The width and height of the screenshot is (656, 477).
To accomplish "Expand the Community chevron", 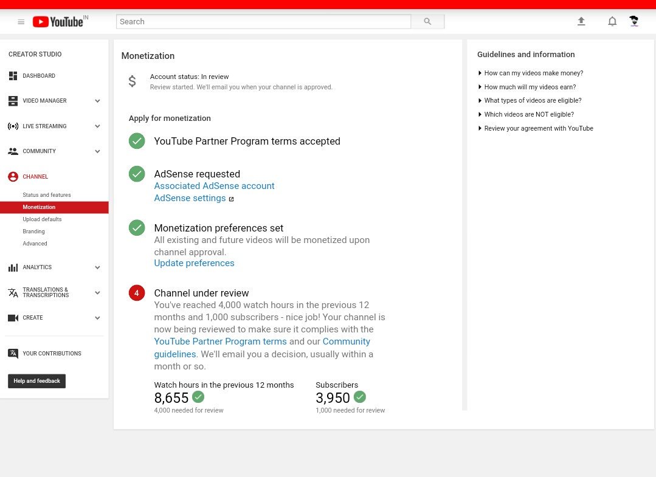I will [x=97, y=151].
